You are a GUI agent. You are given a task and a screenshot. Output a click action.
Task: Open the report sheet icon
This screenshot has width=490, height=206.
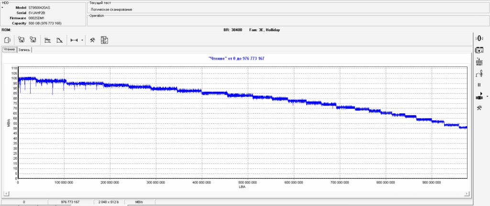click(x=104, y=40)
